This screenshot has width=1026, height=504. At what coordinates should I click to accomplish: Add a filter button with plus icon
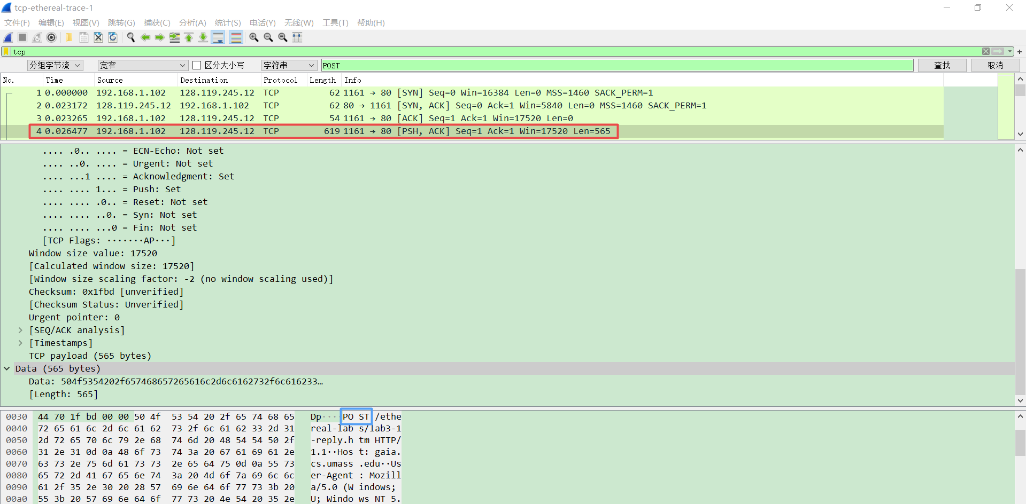1020,52
